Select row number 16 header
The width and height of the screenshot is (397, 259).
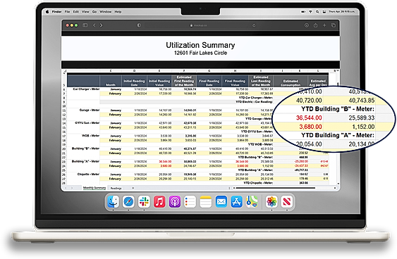coord(63,132)
